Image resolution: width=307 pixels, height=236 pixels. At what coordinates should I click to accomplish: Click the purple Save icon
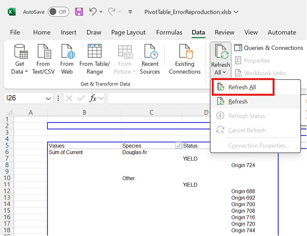[x=79, y=12]
